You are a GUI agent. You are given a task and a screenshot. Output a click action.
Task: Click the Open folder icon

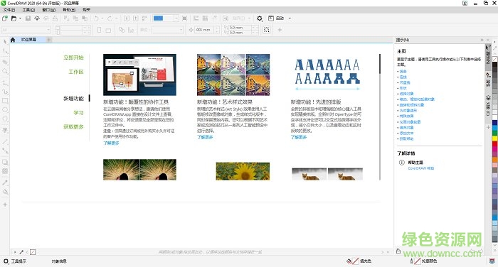pyautogui.click(x=14, y=18)
